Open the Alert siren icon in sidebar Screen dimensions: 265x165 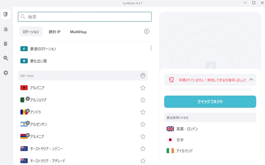coord(6,29)
